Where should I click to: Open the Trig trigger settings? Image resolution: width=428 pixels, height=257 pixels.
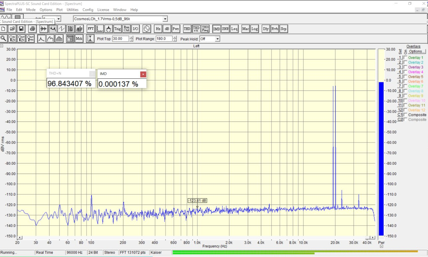click(x=117, y=29)
